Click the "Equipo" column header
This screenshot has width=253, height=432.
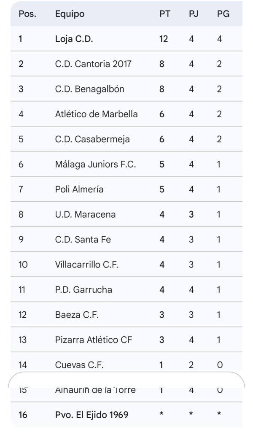pyautogui.click(x=70, y=14)
